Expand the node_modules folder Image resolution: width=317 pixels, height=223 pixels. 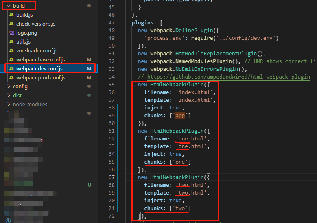pos(9,104)
